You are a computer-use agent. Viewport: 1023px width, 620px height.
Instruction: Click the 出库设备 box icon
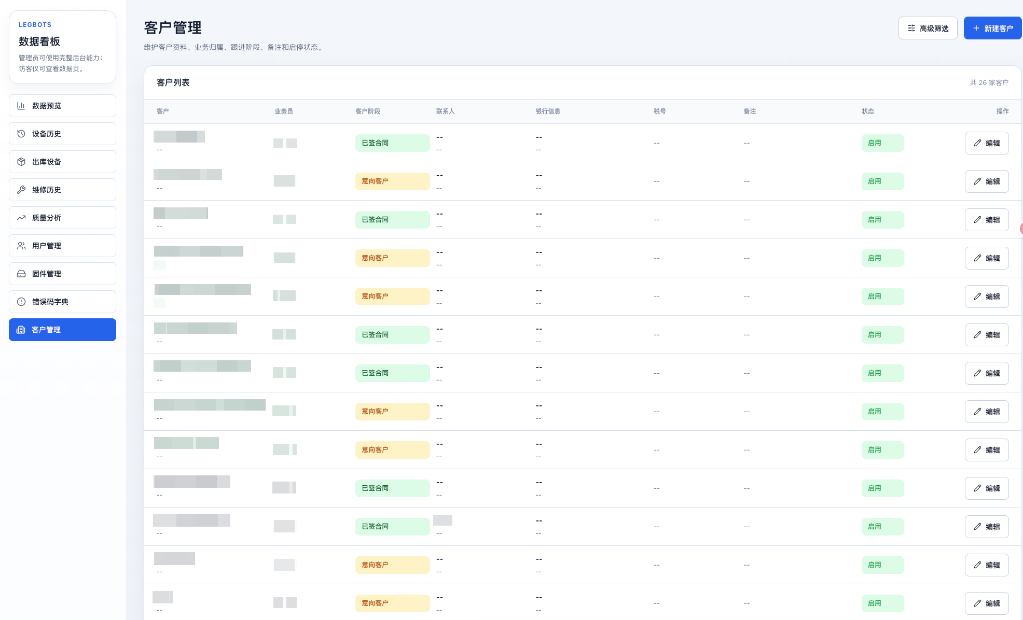pyautogui.click(x=21, y=162)
